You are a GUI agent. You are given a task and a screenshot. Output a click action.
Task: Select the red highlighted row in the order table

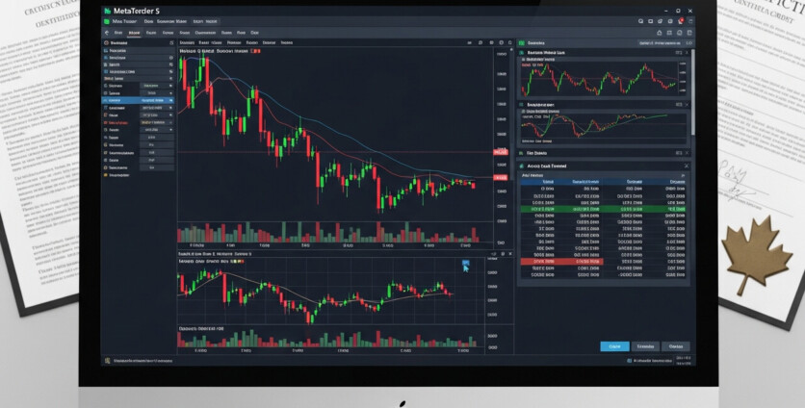pos(561,262)
